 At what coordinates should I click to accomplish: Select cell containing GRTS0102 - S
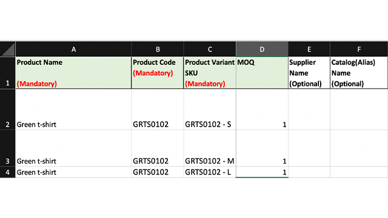tap(210, 109)
